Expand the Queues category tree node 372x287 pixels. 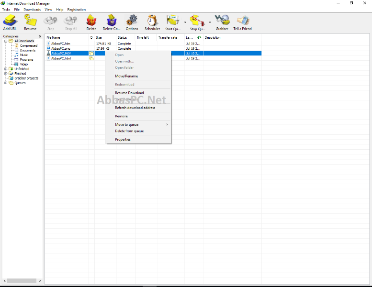[x=6, y=83]
